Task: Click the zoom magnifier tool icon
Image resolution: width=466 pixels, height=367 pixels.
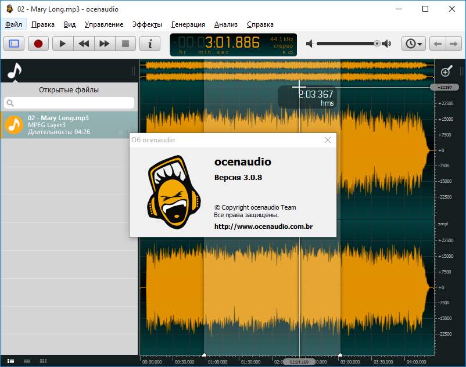Action: point(446,71)
